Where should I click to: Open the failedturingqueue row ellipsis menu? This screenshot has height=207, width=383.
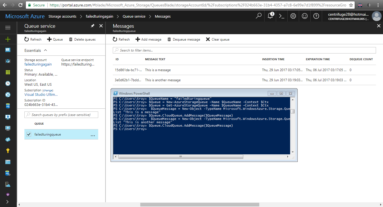[93, 135]
